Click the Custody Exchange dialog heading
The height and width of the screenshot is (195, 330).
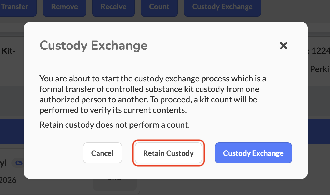(x=93, y=45)
